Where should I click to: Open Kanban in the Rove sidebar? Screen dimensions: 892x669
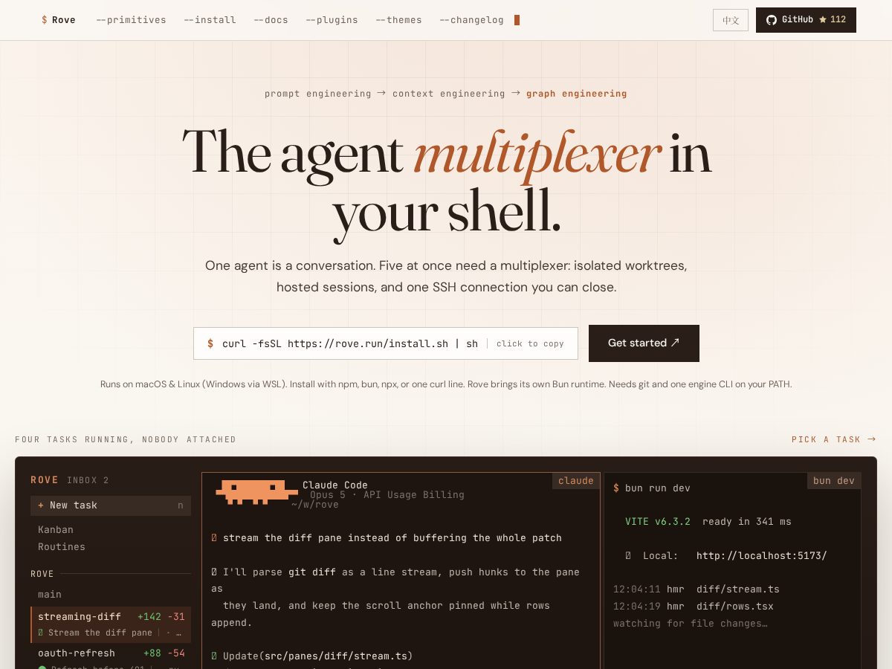pos(56,530)
